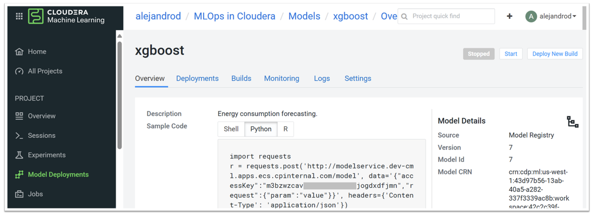The width and height of the screenshot is (593, 216).
Task: Click the project Overview grid icon
Action: pyautogui.click(x=19, y=116)
